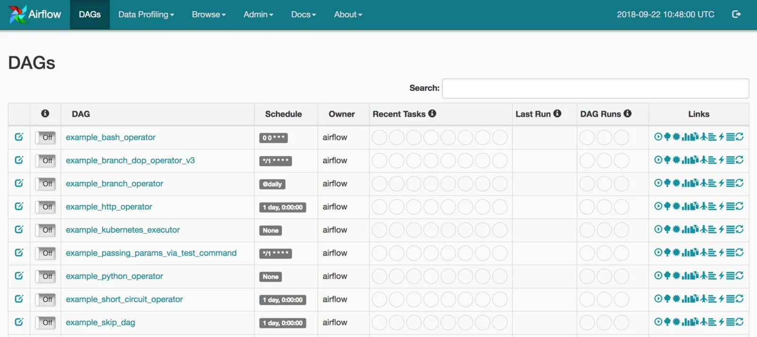Open the example_branch_dop_operator_v3 DAG link
Image resolution: width=757 pixels, height=337 pixels.
pos(130,160)
